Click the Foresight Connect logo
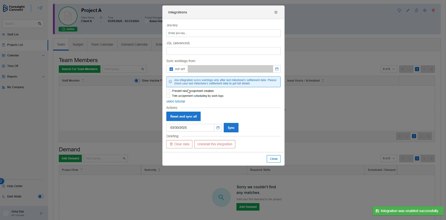The width and height of the screenshot is (446, 220). pyautogui.click(x=14, y=8)
